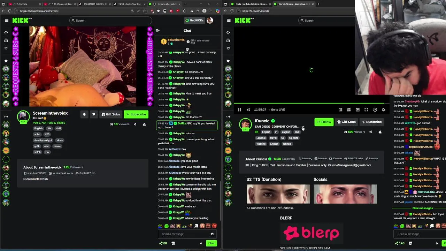Send message with left Chat button
The width and height of the screenshot is (446, 251).
(211, 243)
